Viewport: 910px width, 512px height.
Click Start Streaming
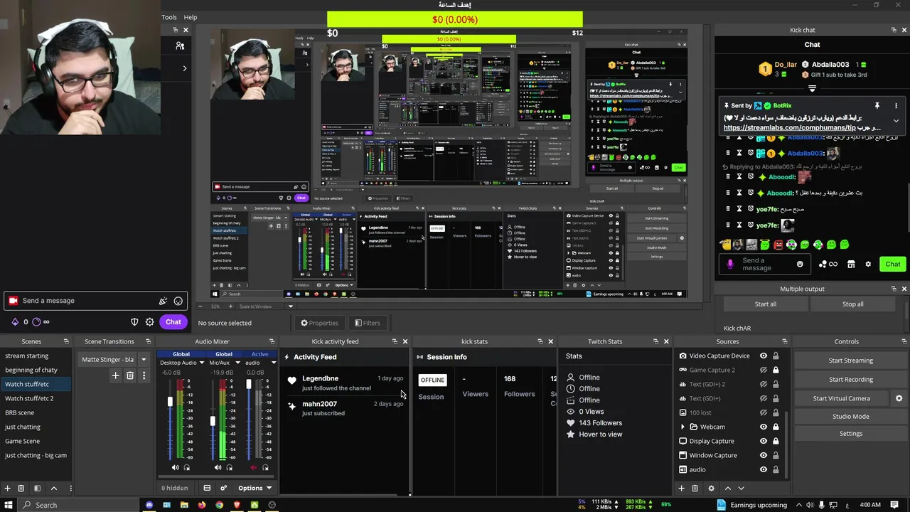pyautogui.click(x=850, y=361)
